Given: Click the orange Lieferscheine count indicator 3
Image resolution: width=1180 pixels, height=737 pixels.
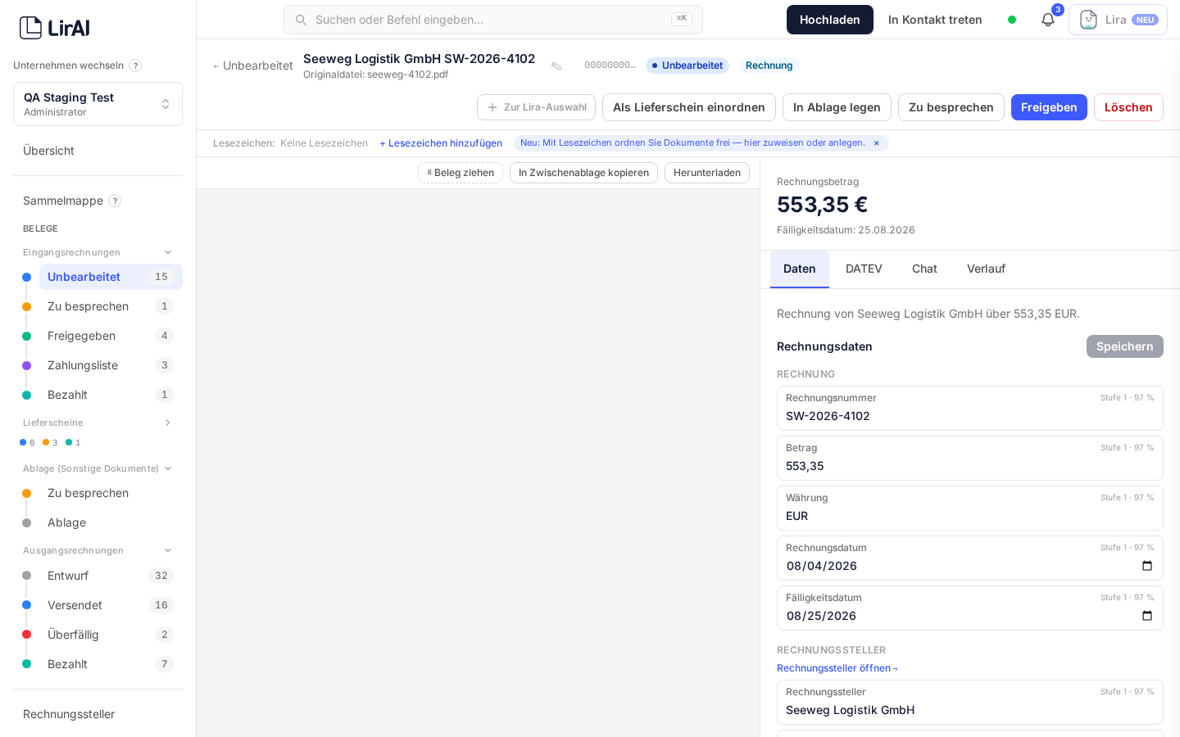Looking at the screenshot, I should click(50, 442).
